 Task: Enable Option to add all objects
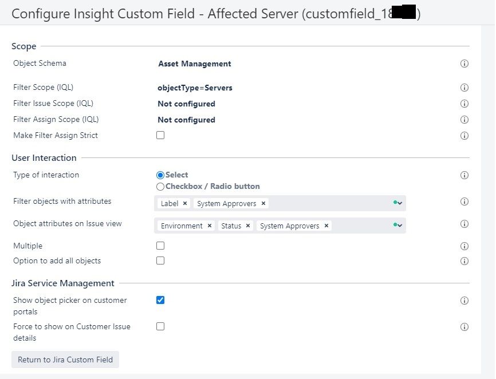(160, 260)
